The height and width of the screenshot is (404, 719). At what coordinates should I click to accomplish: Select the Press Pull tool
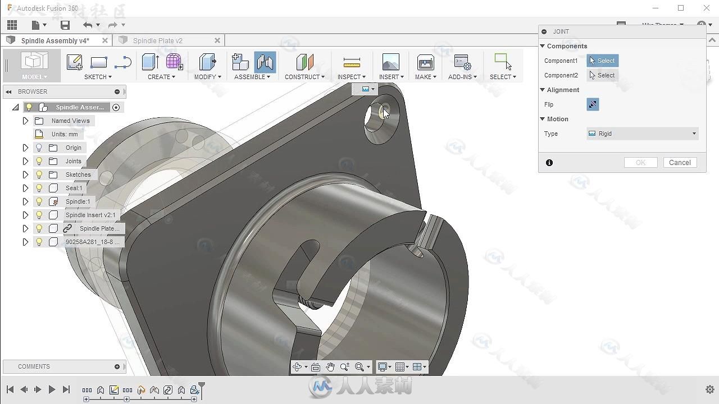[x=208, y=62]
